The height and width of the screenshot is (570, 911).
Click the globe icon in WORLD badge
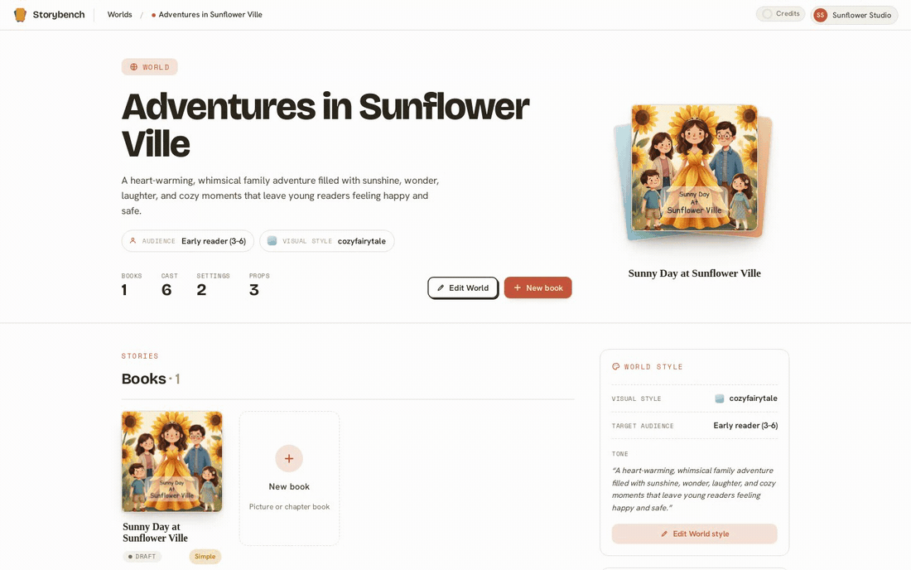(x=133, y=67)
